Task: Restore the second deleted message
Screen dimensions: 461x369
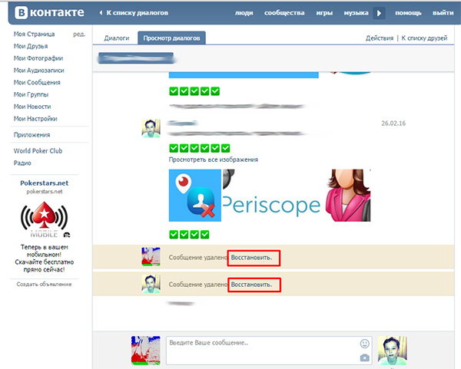Action: [253, 285]
